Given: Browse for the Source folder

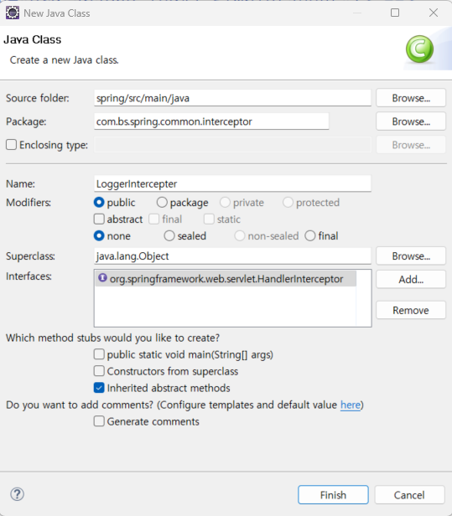Looking at the screenshot, I should (x=411, y=98).
